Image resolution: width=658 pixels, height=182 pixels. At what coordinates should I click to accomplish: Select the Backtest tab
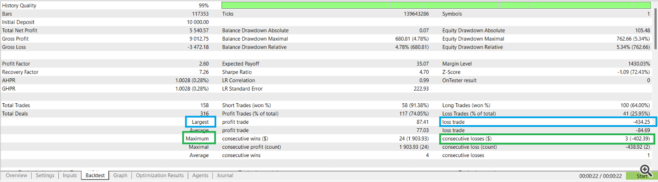[95, 175]
